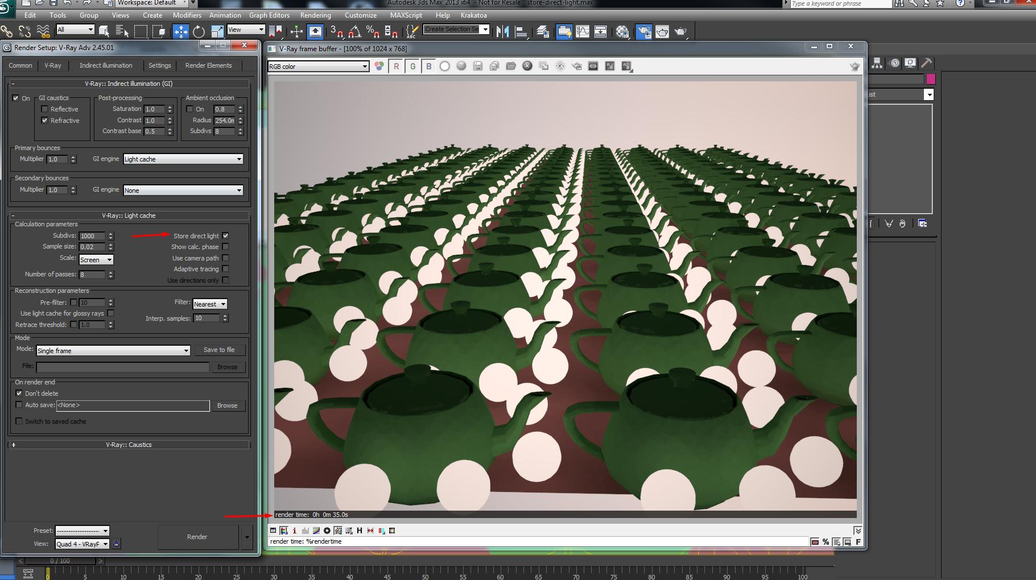
Task: Toggle the GI On checkbox
Action: coord(15,98)
